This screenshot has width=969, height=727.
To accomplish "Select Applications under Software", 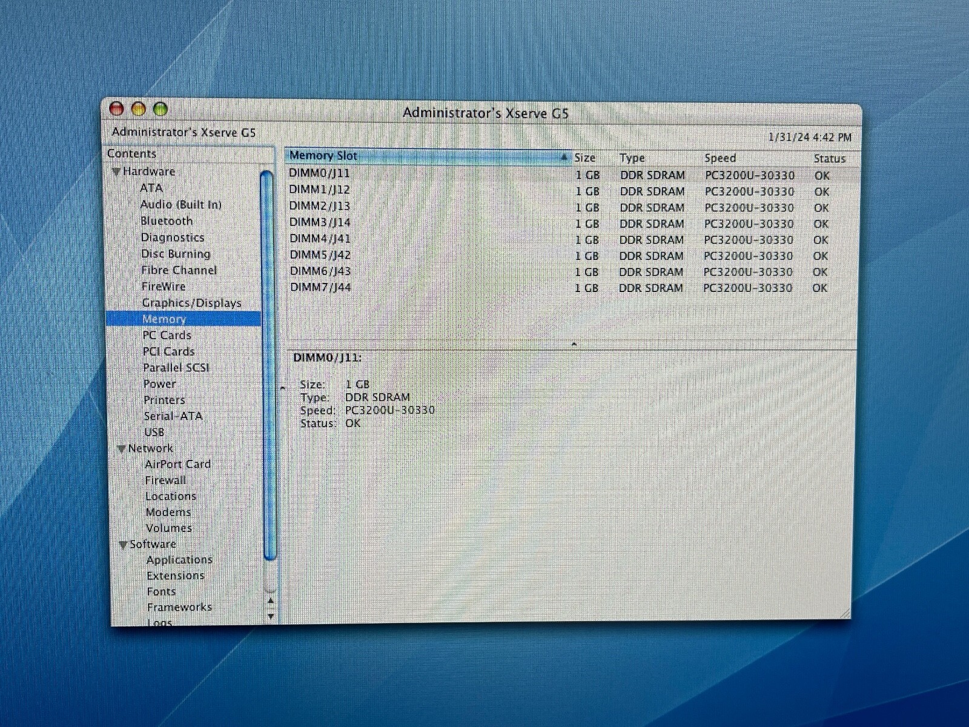I will point(179,559).
